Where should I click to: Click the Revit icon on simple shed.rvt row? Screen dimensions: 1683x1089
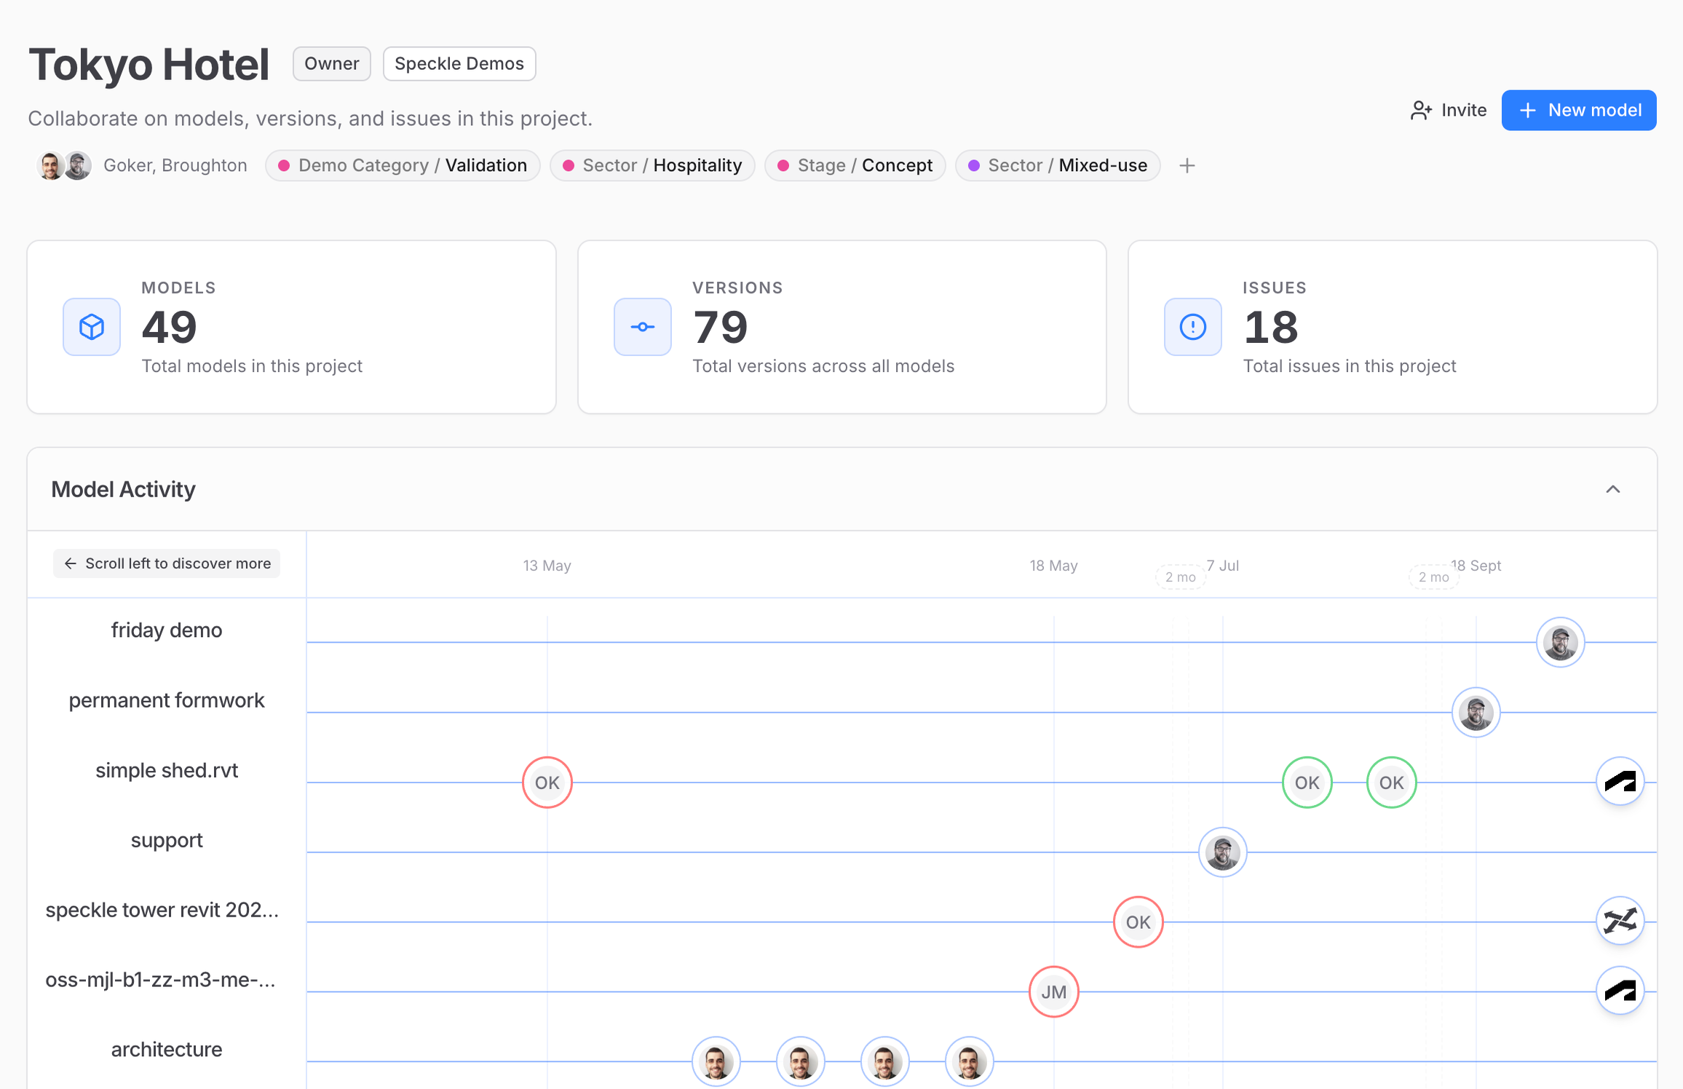click(x=1620, y=782)
